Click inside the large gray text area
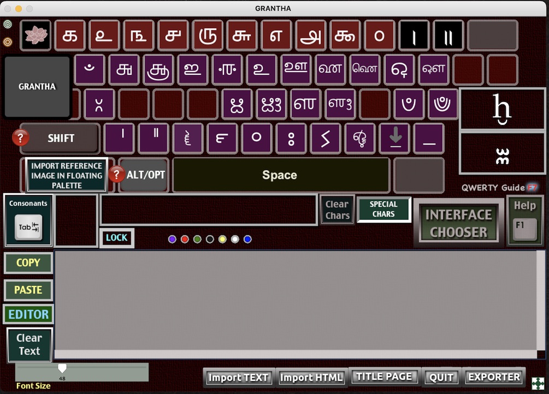Screen dimensions: 549x394 295,300
